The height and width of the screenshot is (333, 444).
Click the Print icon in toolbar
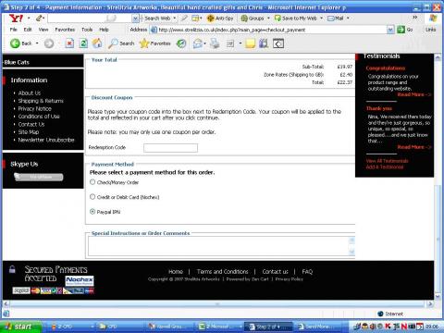[x=215, y=43]
